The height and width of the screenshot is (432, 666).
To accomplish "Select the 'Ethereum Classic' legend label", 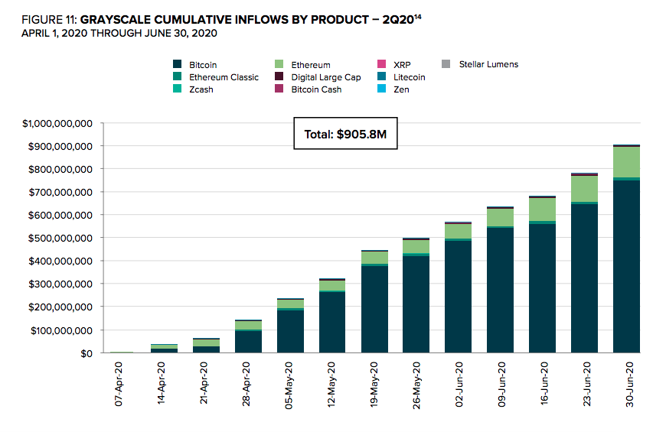I will click(x=224, y=77).
